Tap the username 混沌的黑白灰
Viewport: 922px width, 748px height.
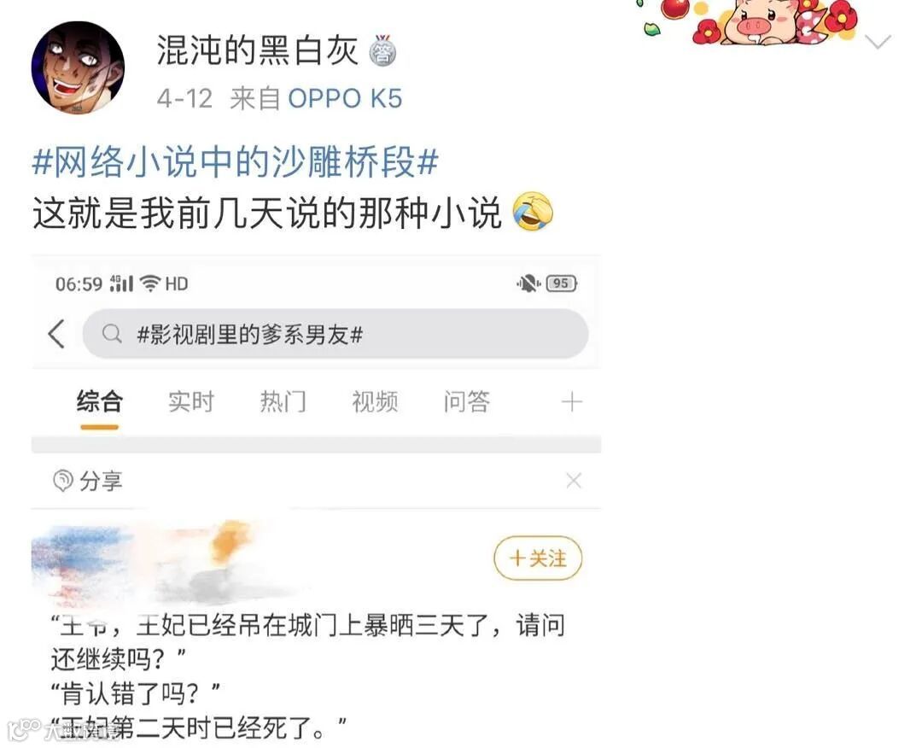tap(257, 50)
